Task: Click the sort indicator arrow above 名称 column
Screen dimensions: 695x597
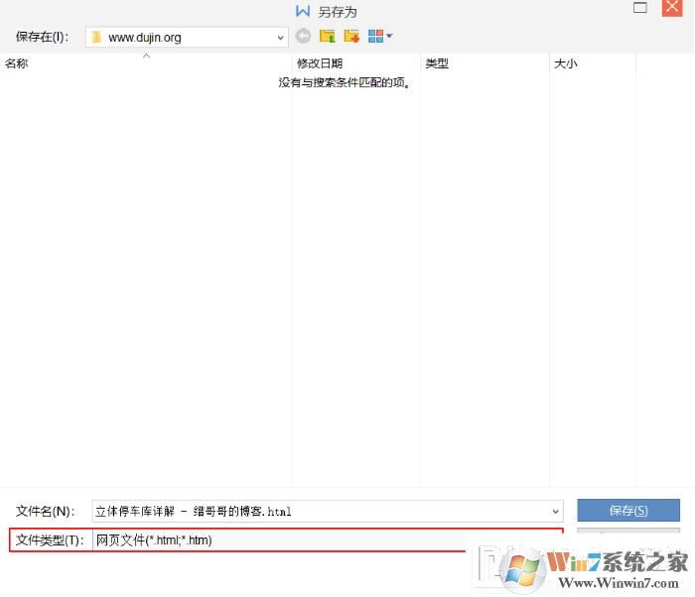Action: tap(146, 56)
